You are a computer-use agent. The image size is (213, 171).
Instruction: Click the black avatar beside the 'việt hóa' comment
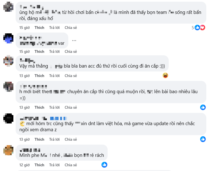click(8, 118)
